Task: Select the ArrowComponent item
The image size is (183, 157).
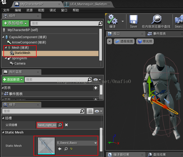Action: coord(29,42)
